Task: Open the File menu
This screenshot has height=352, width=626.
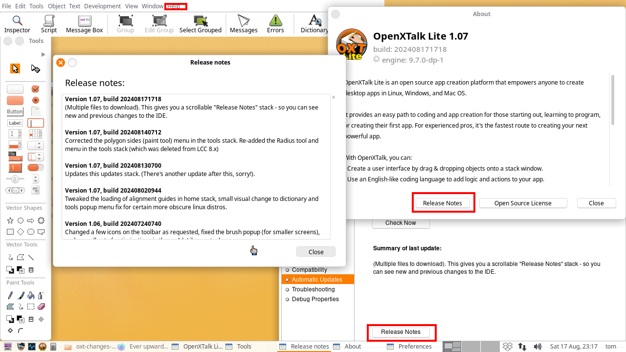Action: coord(7,6)
